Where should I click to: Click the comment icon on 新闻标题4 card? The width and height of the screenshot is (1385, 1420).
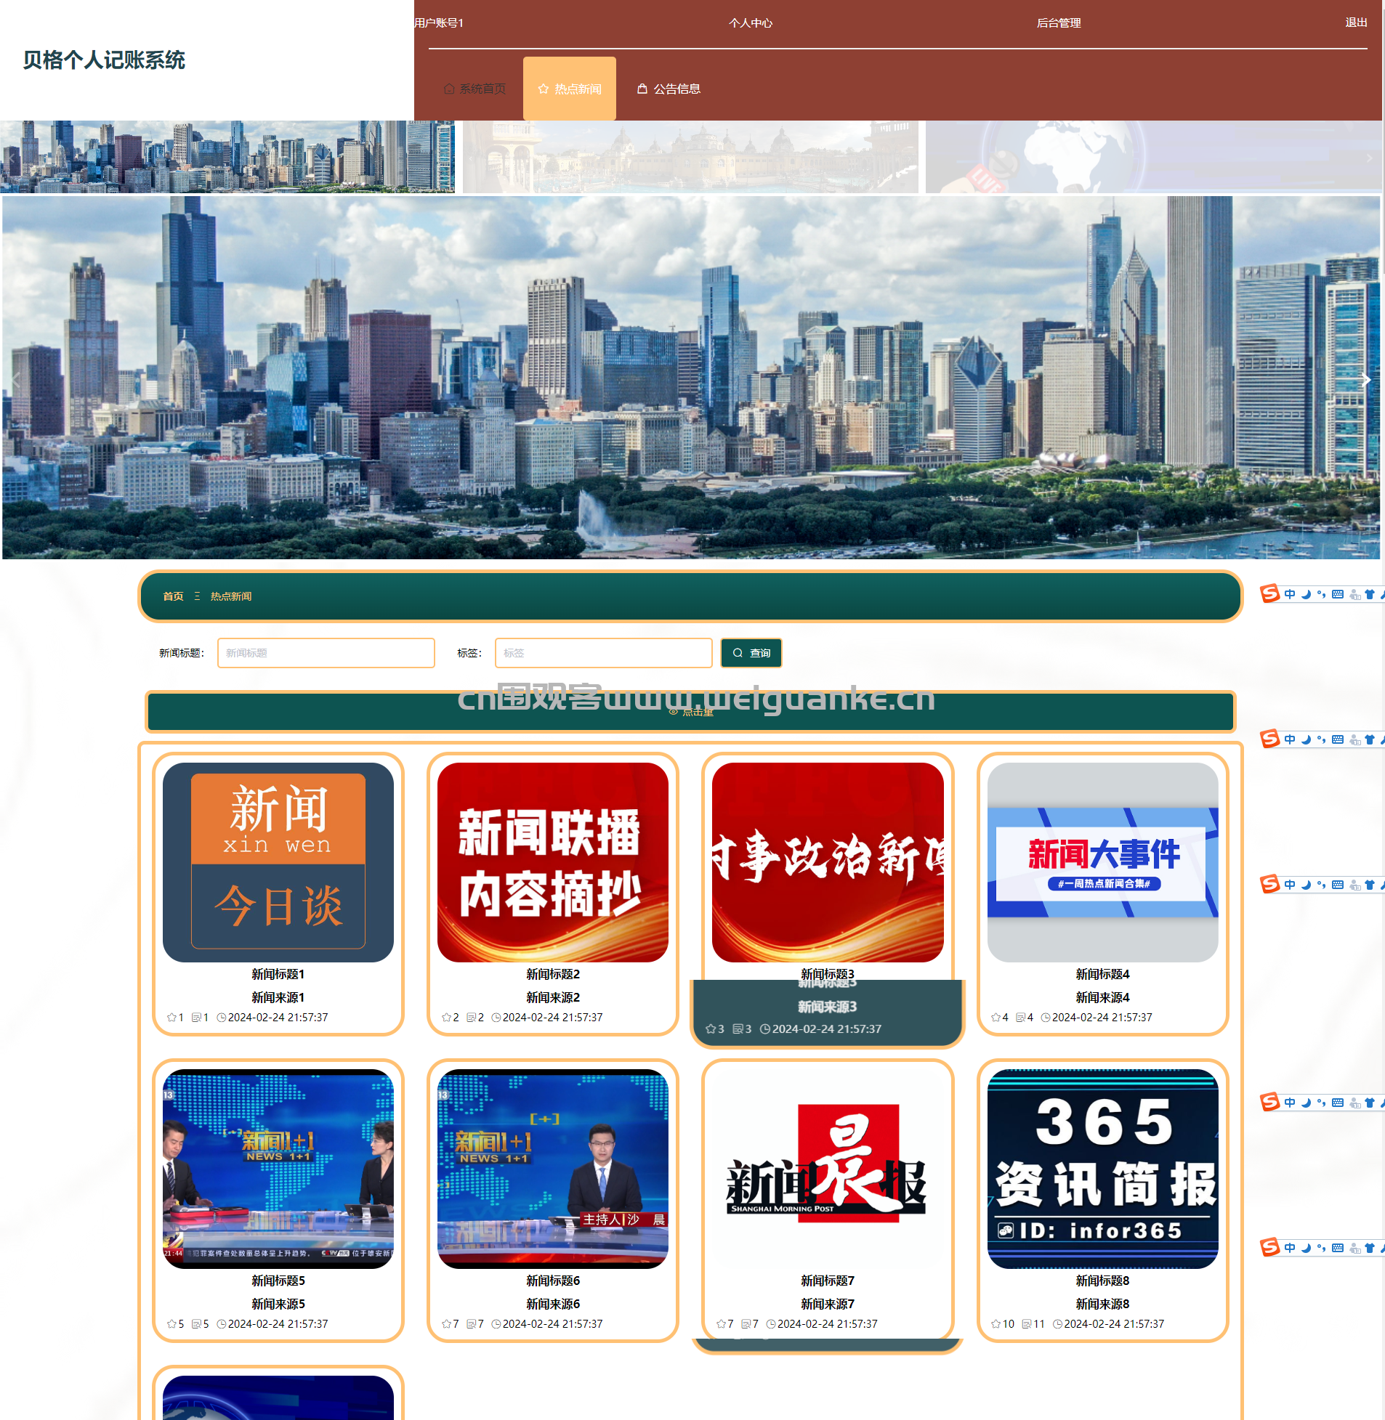1020,1018
